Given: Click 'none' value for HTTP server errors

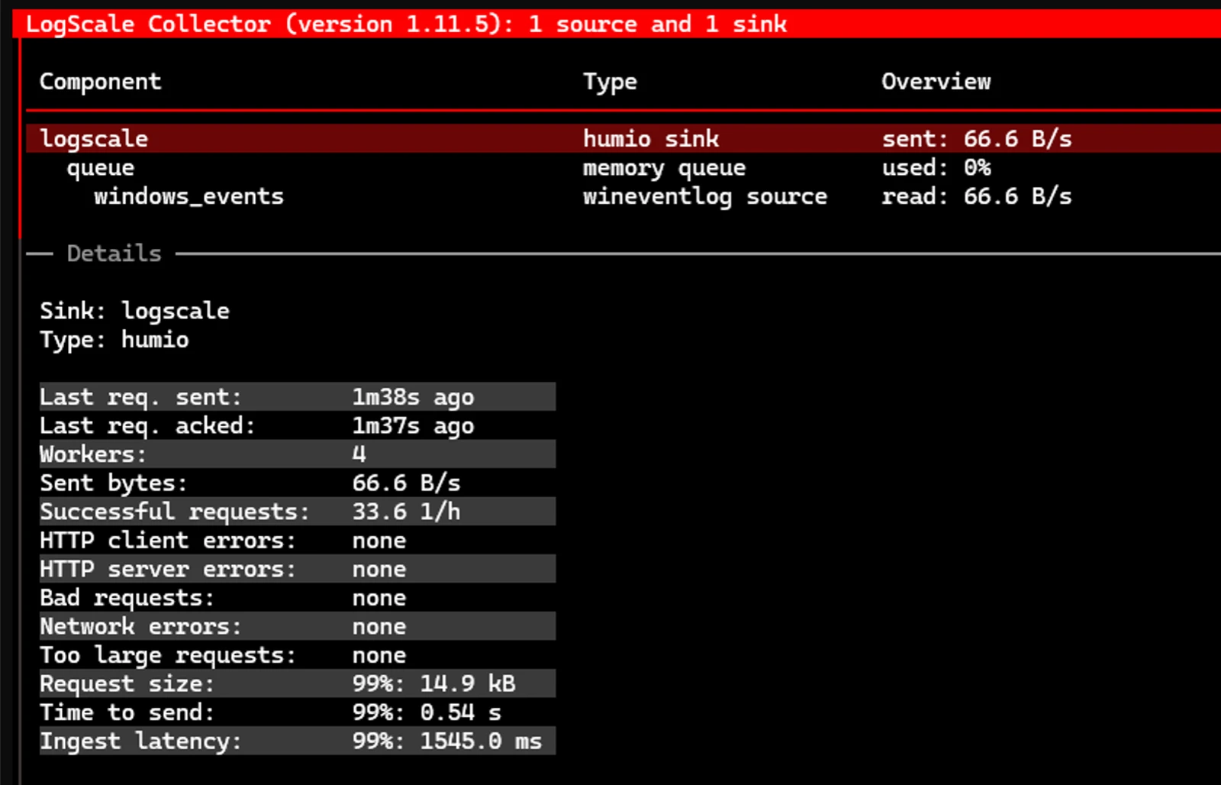Looking at the screenshot, I should (x=379, y=570).
